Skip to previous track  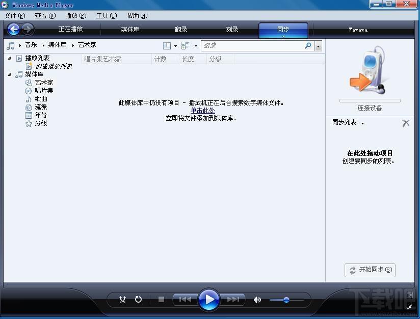tap(185, 300)
